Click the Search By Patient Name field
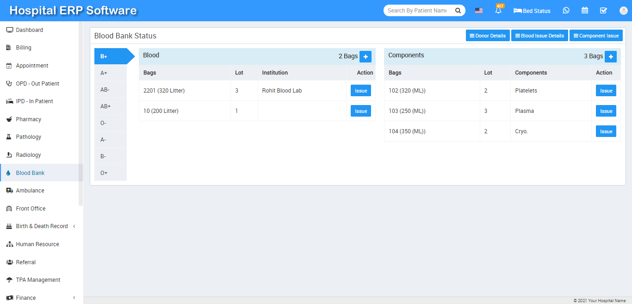This screenshot has height=304, width=632. pos(417,11)
